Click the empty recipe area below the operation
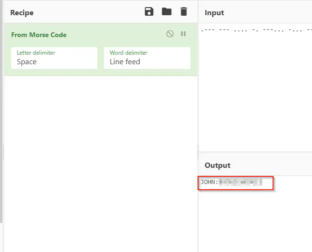The width and height of the screenshot is (312, 252). click(x=101, y=162)
